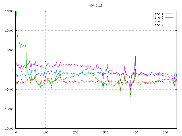Click the 100 x-axis tick label
Viewport: 182px width, 136px height.
(45, 132)
